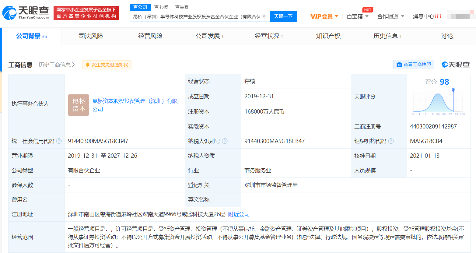This screenshot has width=476, height=253.
Task: Open 历史工商信息 link
Action: coord(57,65)
